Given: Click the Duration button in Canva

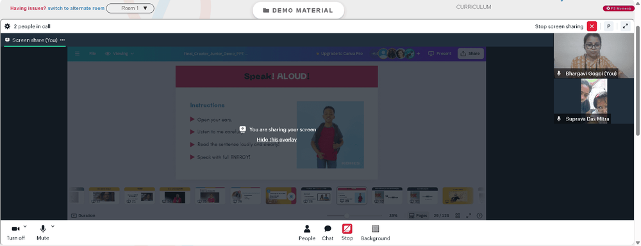Looking at the screenshot, I should (x=83, y=215).
